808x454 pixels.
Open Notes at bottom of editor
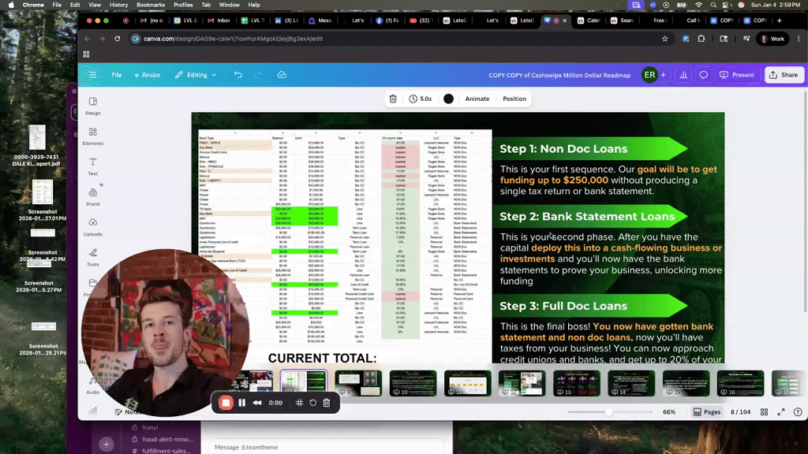[129, 411]
